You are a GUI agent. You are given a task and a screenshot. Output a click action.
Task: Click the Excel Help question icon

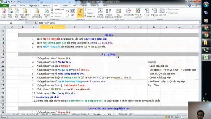(190, 6)
